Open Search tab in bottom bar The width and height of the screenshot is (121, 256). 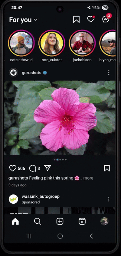tap(38, 222)
